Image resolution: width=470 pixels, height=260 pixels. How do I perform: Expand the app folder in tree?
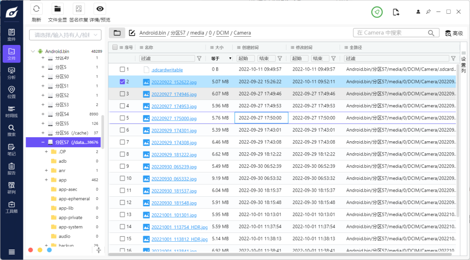pos(46,180)
